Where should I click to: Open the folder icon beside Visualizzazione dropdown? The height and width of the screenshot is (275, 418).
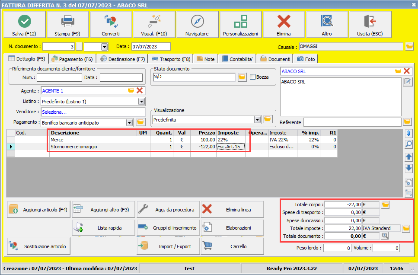point(268,119)
